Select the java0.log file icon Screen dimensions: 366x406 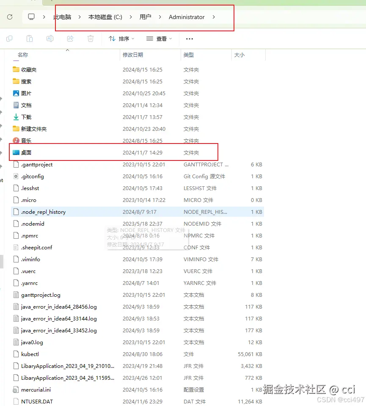coord(16,342)
